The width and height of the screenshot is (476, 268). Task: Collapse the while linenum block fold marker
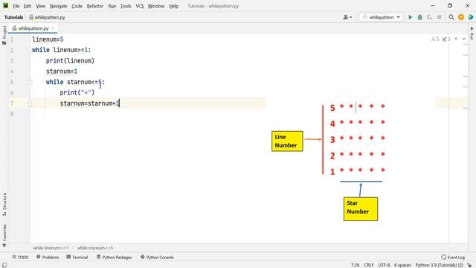tap(30, 50)
